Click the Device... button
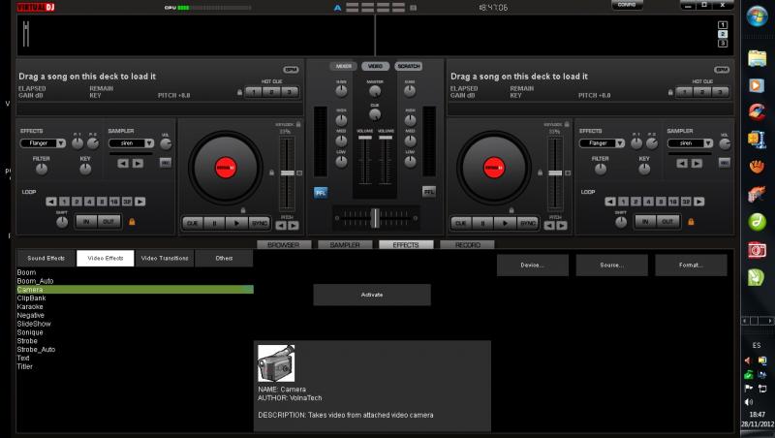775x438 pixels. point(532,266)
